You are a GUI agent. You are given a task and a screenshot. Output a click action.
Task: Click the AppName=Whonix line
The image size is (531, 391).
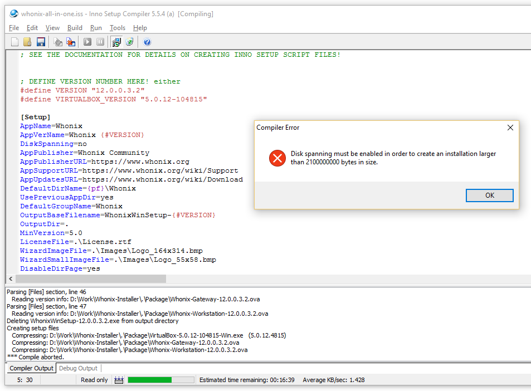51,126
